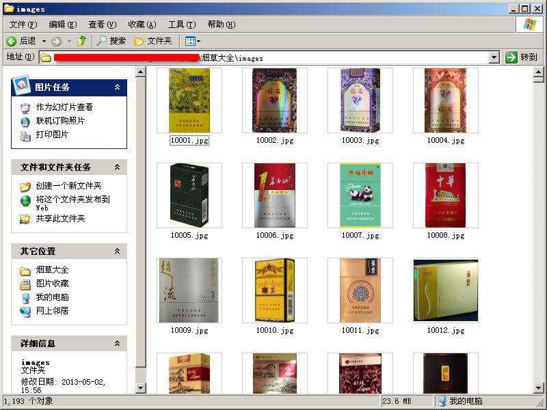Expand the Views button dropdown arrow

coord(199,42)
